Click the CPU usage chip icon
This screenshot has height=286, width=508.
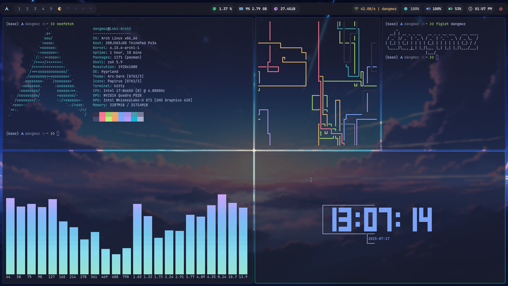point(214,9)
